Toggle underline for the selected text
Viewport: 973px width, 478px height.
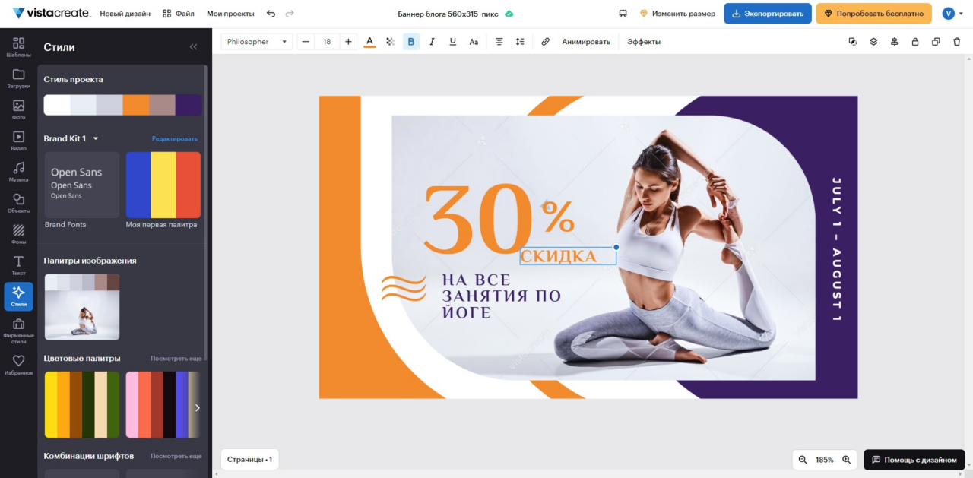tap(452, 41)
